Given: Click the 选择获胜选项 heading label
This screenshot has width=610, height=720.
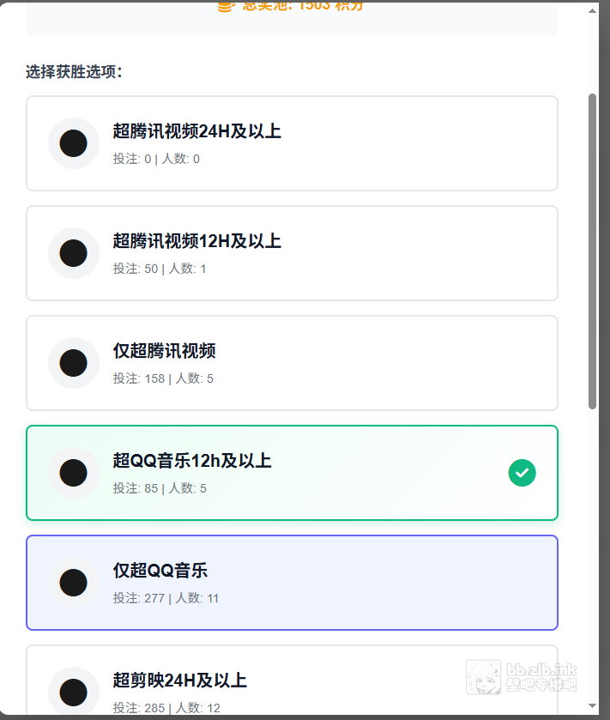Looking at the screenshot, I should (x=74, y=71).
